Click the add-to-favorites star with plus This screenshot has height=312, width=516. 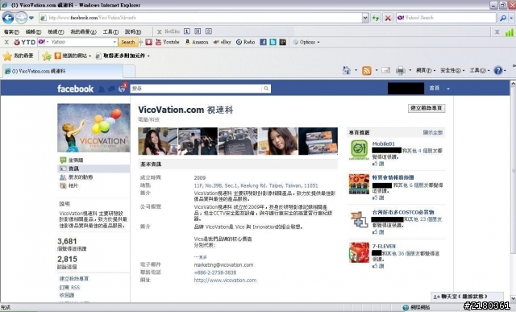47,56
